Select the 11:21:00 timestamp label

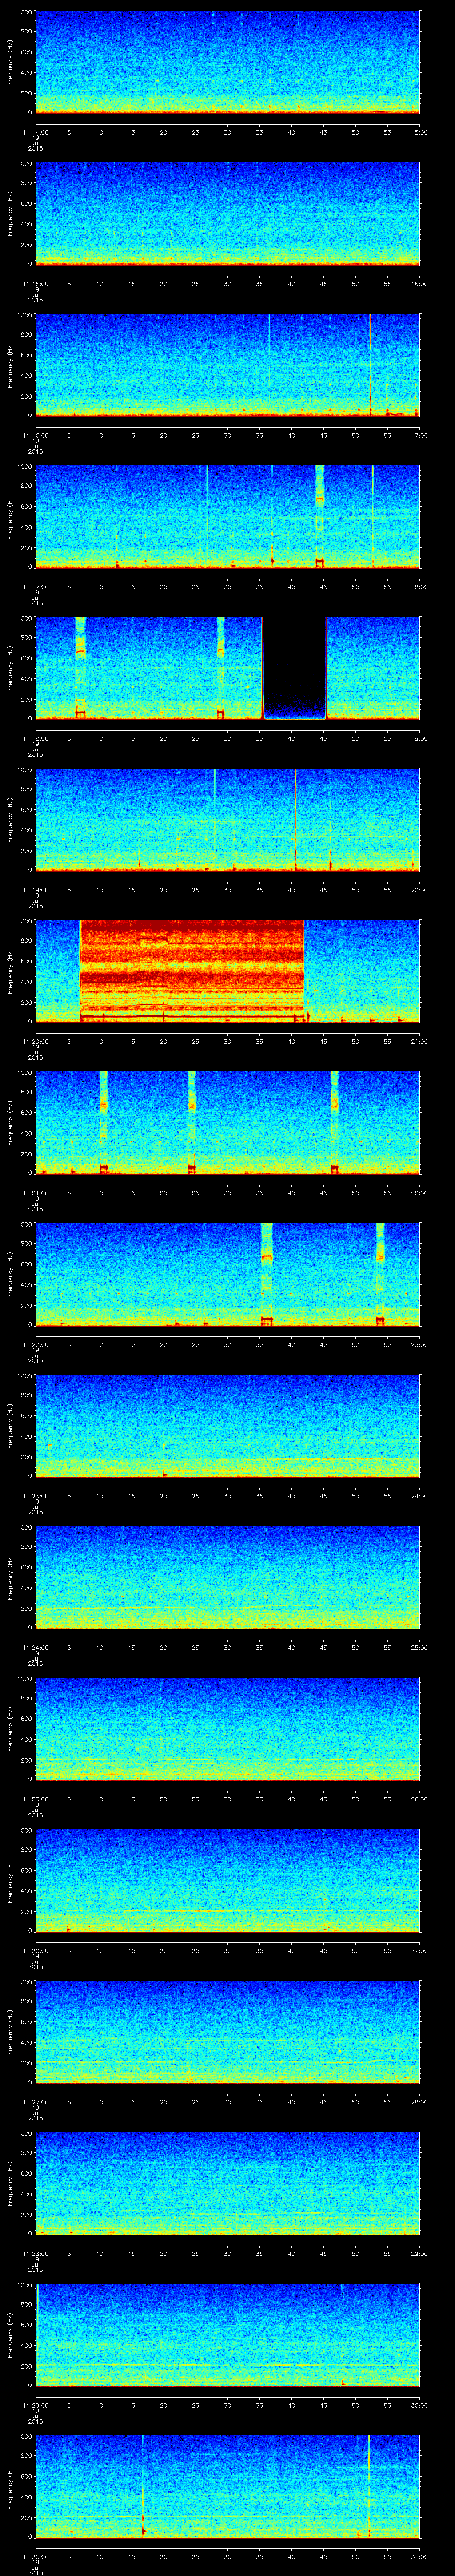tap(35, 1193)
